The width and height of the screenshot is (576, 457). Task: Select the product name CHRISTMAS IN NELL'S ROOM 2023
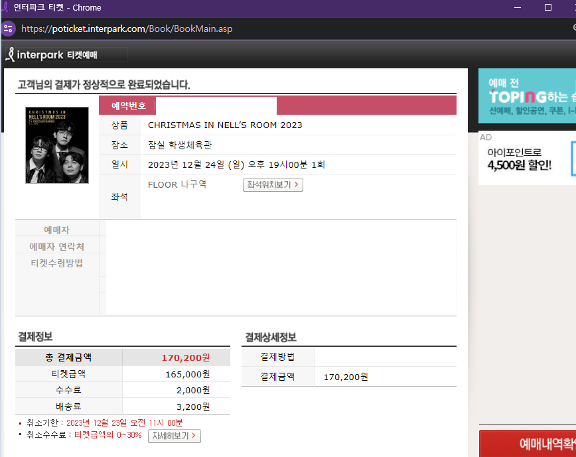[x=225, y=125]
